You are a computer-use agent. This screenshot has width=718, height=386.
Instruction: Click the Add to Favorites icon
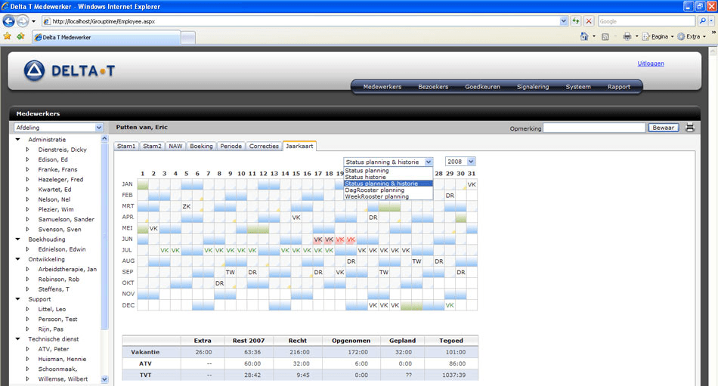tap(20, 36)
